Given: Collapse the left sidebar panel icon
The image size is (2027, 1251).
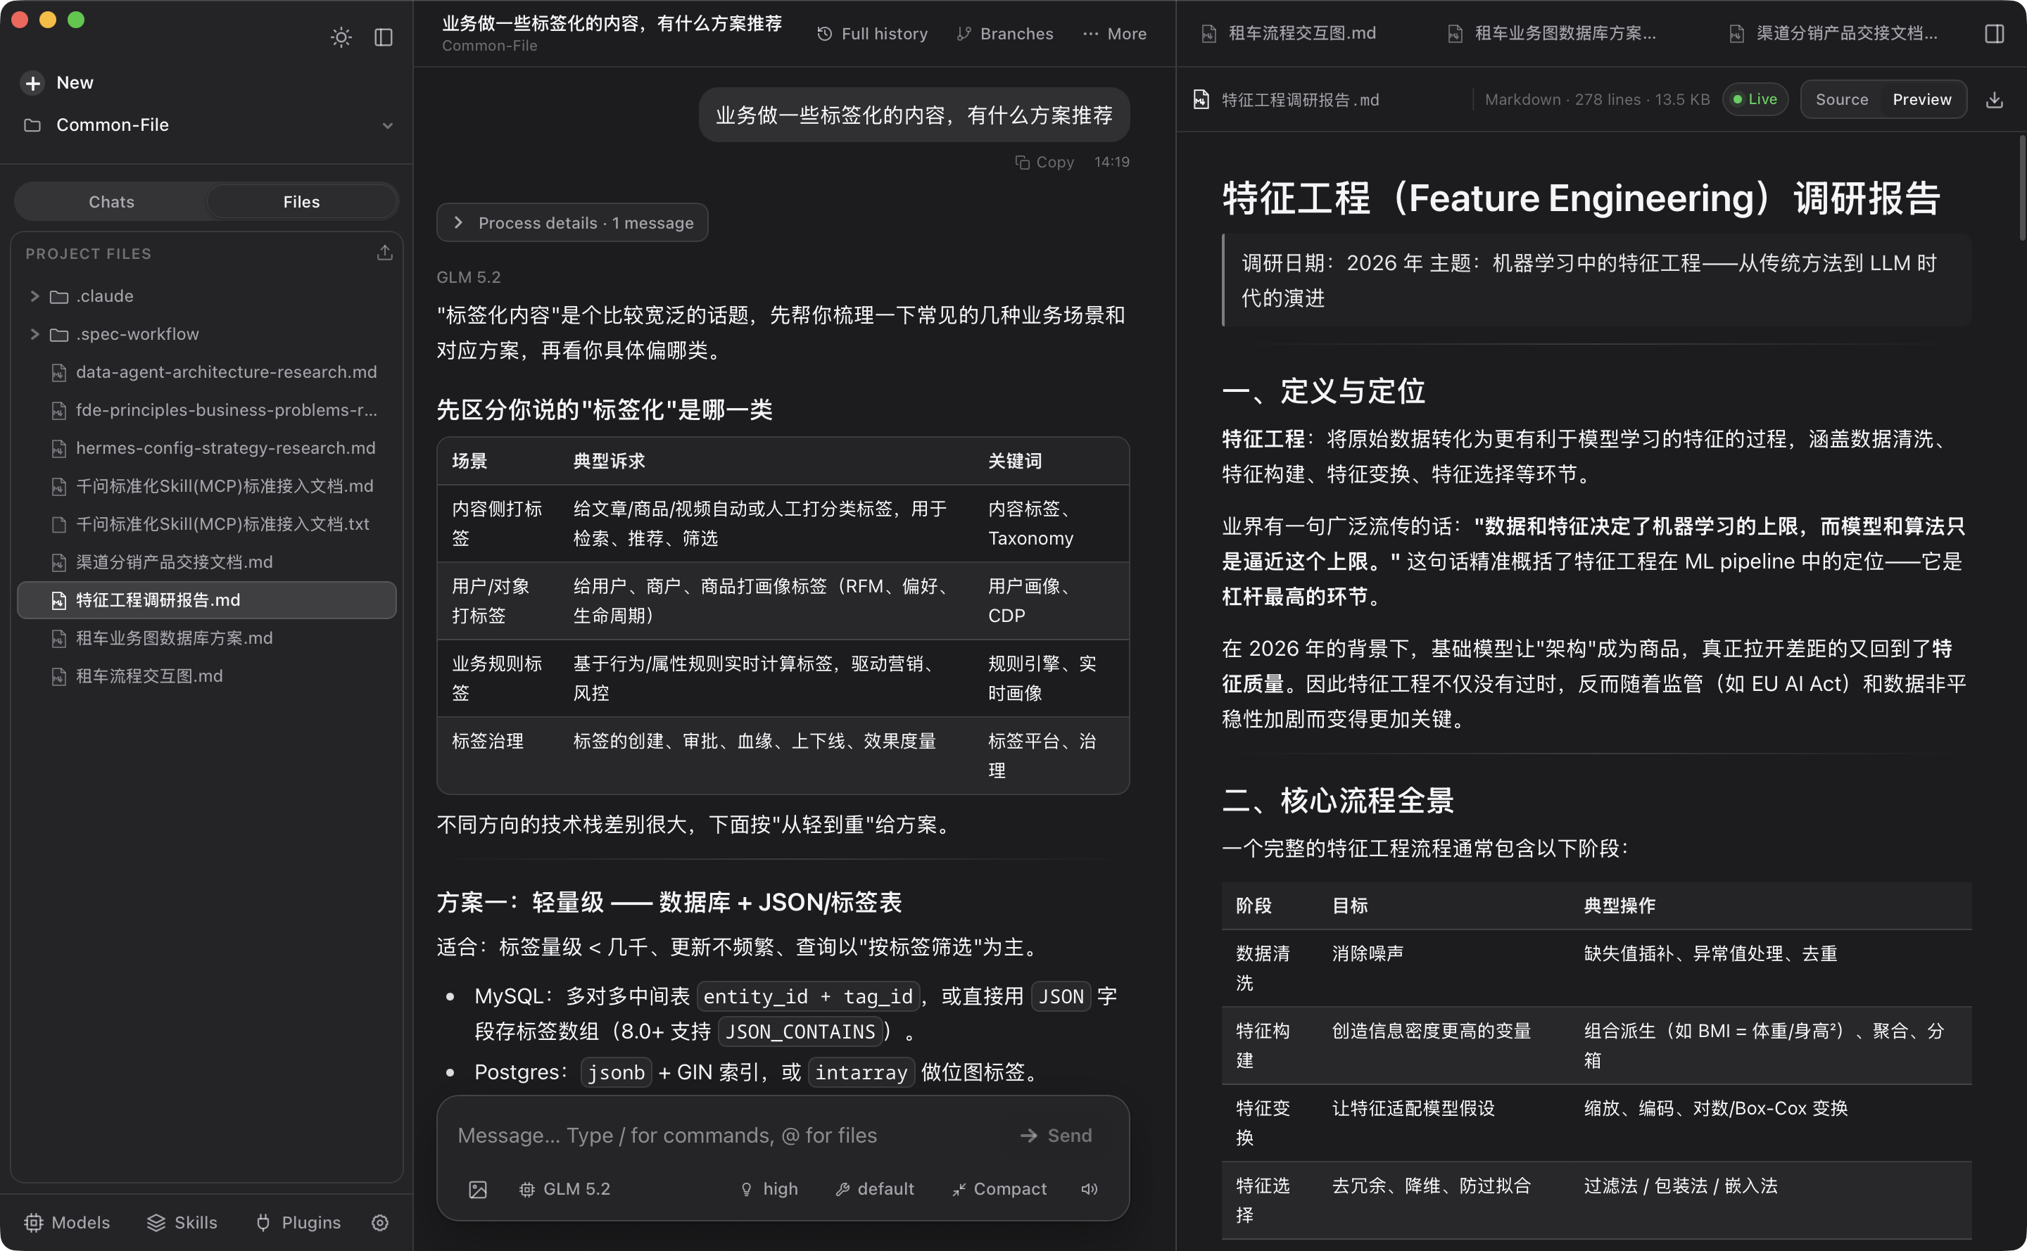Looking at the screenshot, I should pos(383,37).
